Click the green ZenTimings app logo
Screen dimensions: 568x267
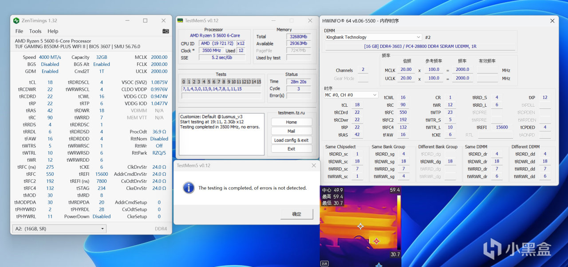(16, 21)
